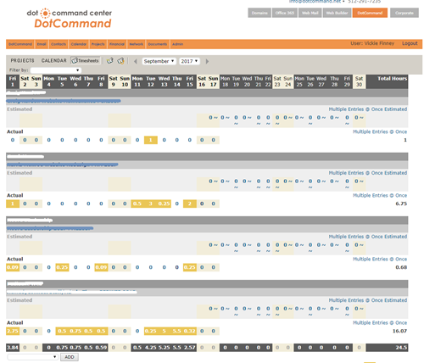
Task: Click the Office 365 button
Action: [x=285, y=13]
